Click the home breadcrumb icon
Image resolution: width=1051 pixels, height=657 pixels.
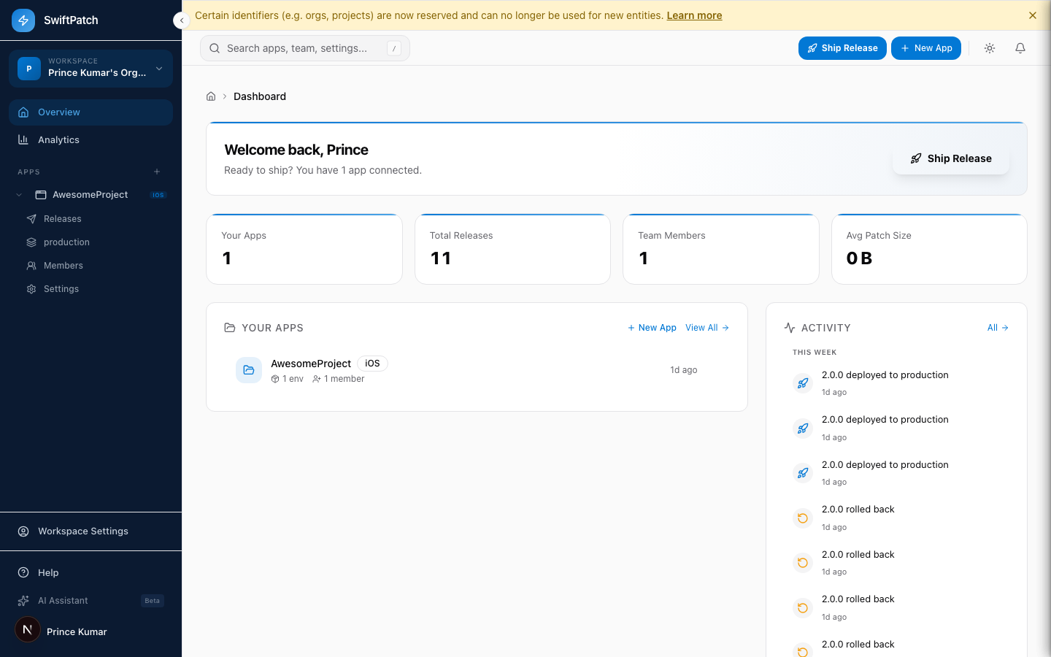(210, 96)
